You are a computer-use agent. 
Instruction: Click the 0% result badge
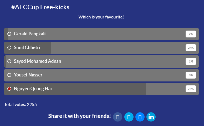point(191,75)
